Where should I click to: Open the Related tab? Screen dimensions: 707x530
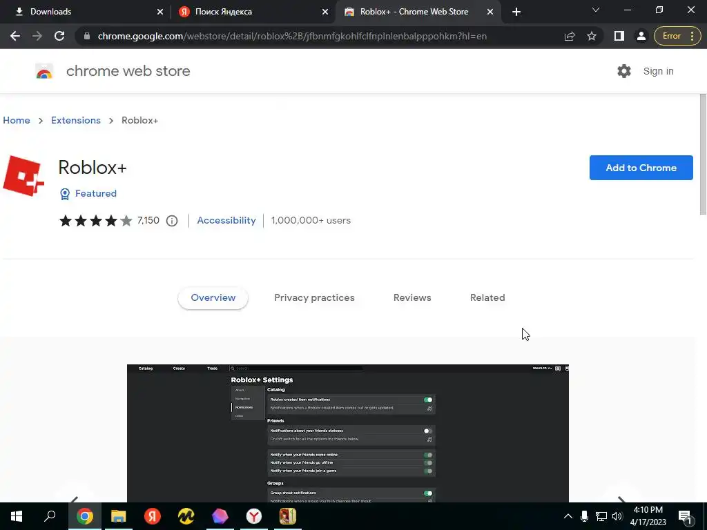tap(487, 298)
